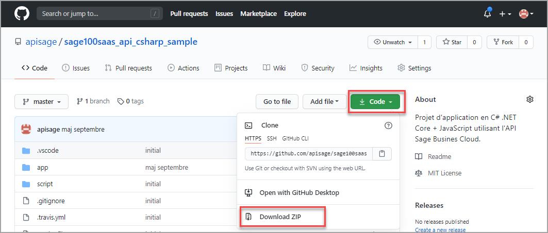Select the HTTPS clone option
Image resolution: width=548 pixels, height=233 pixels.
(x=253, y=138)
